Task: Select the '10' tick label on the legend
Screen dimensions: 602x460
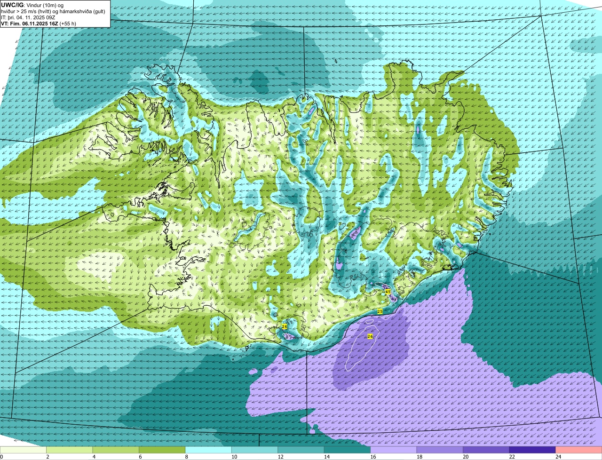Action: 234,457
